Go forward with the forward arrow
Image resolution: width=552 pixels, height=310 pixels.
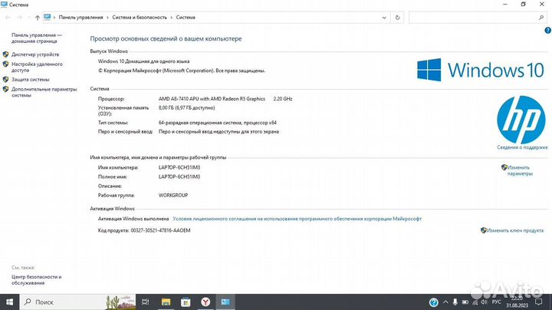(x=19, y=17)
